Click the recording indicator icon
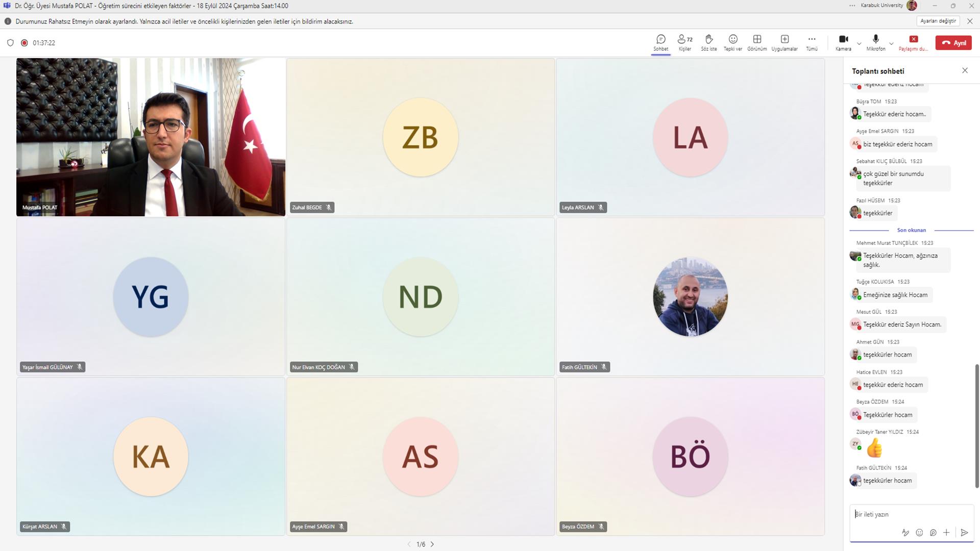This screenshot has height=551, width=980. [24, 43]
